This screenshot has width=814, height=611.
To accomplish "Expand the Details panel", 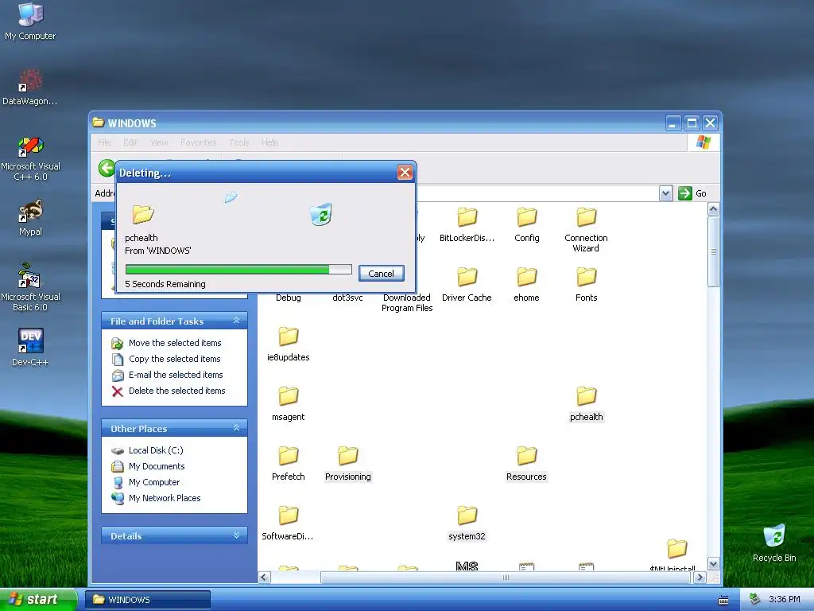I will [x=237, y=535].
